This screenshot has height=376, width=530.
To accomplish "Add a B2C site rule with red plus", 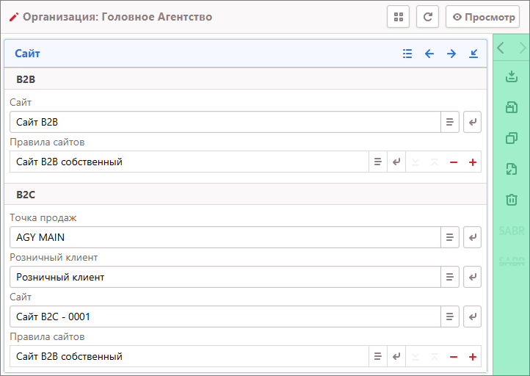I will (472, 357).
